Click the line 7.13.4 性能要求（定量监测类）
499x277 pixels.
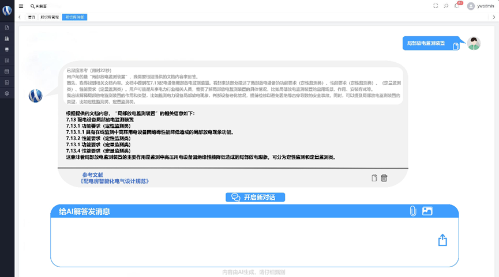coord(98,150)
